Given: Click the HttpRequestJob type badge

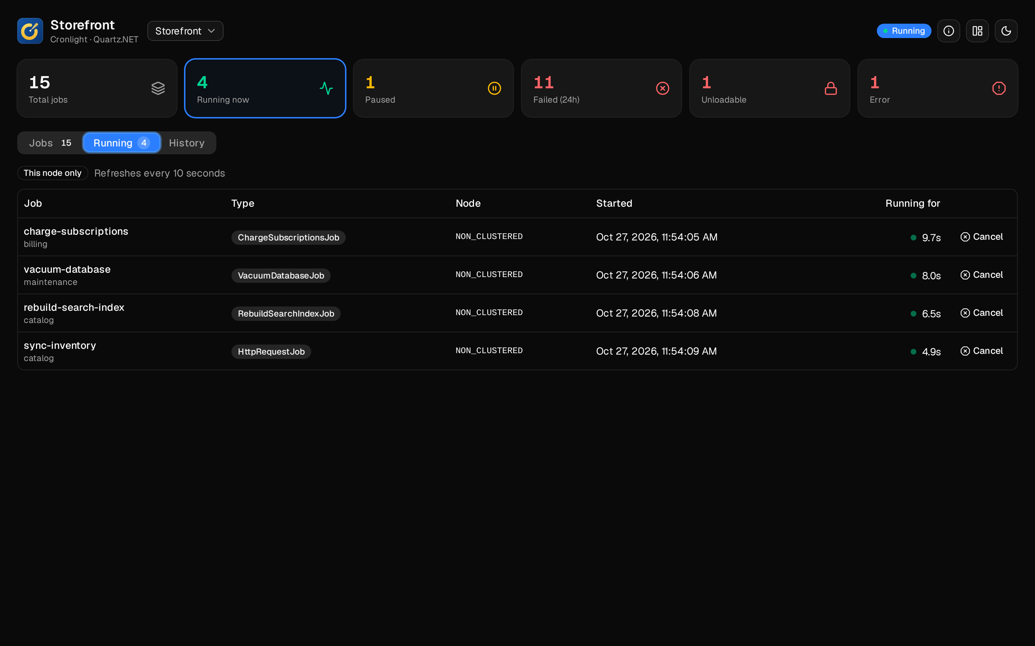Looking at the screenshot, I should click(271, 352).
